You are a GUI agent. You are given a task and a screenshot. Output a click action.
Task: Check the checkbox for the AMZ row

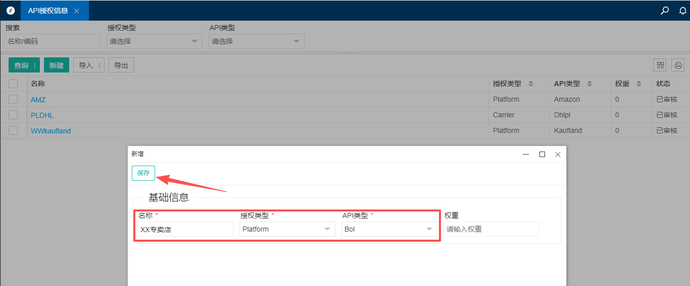pyautogui.click(x=13, y=99)
